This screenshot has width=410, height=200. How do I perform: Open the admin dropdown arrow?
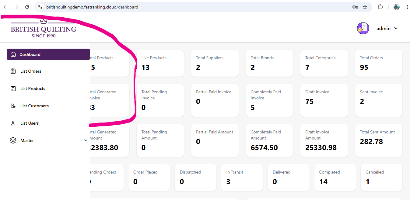coord(396,28)
